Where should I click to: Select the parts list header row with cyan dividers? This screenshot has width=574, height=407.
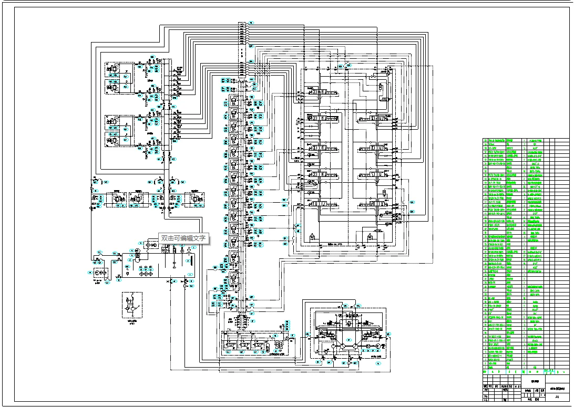[x=526, y=372]
